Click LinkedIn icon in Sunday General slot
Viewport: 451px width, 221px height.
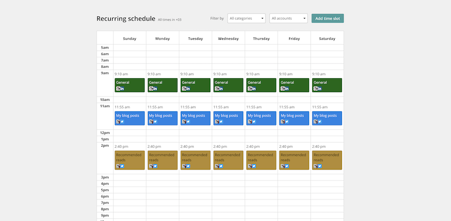(122, 89)
